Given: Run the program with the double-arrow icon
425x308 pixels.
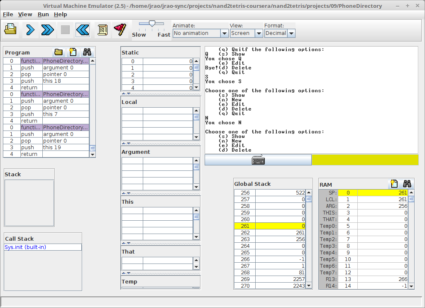Looking at the screenshot, I should click(x=47, y=30).
